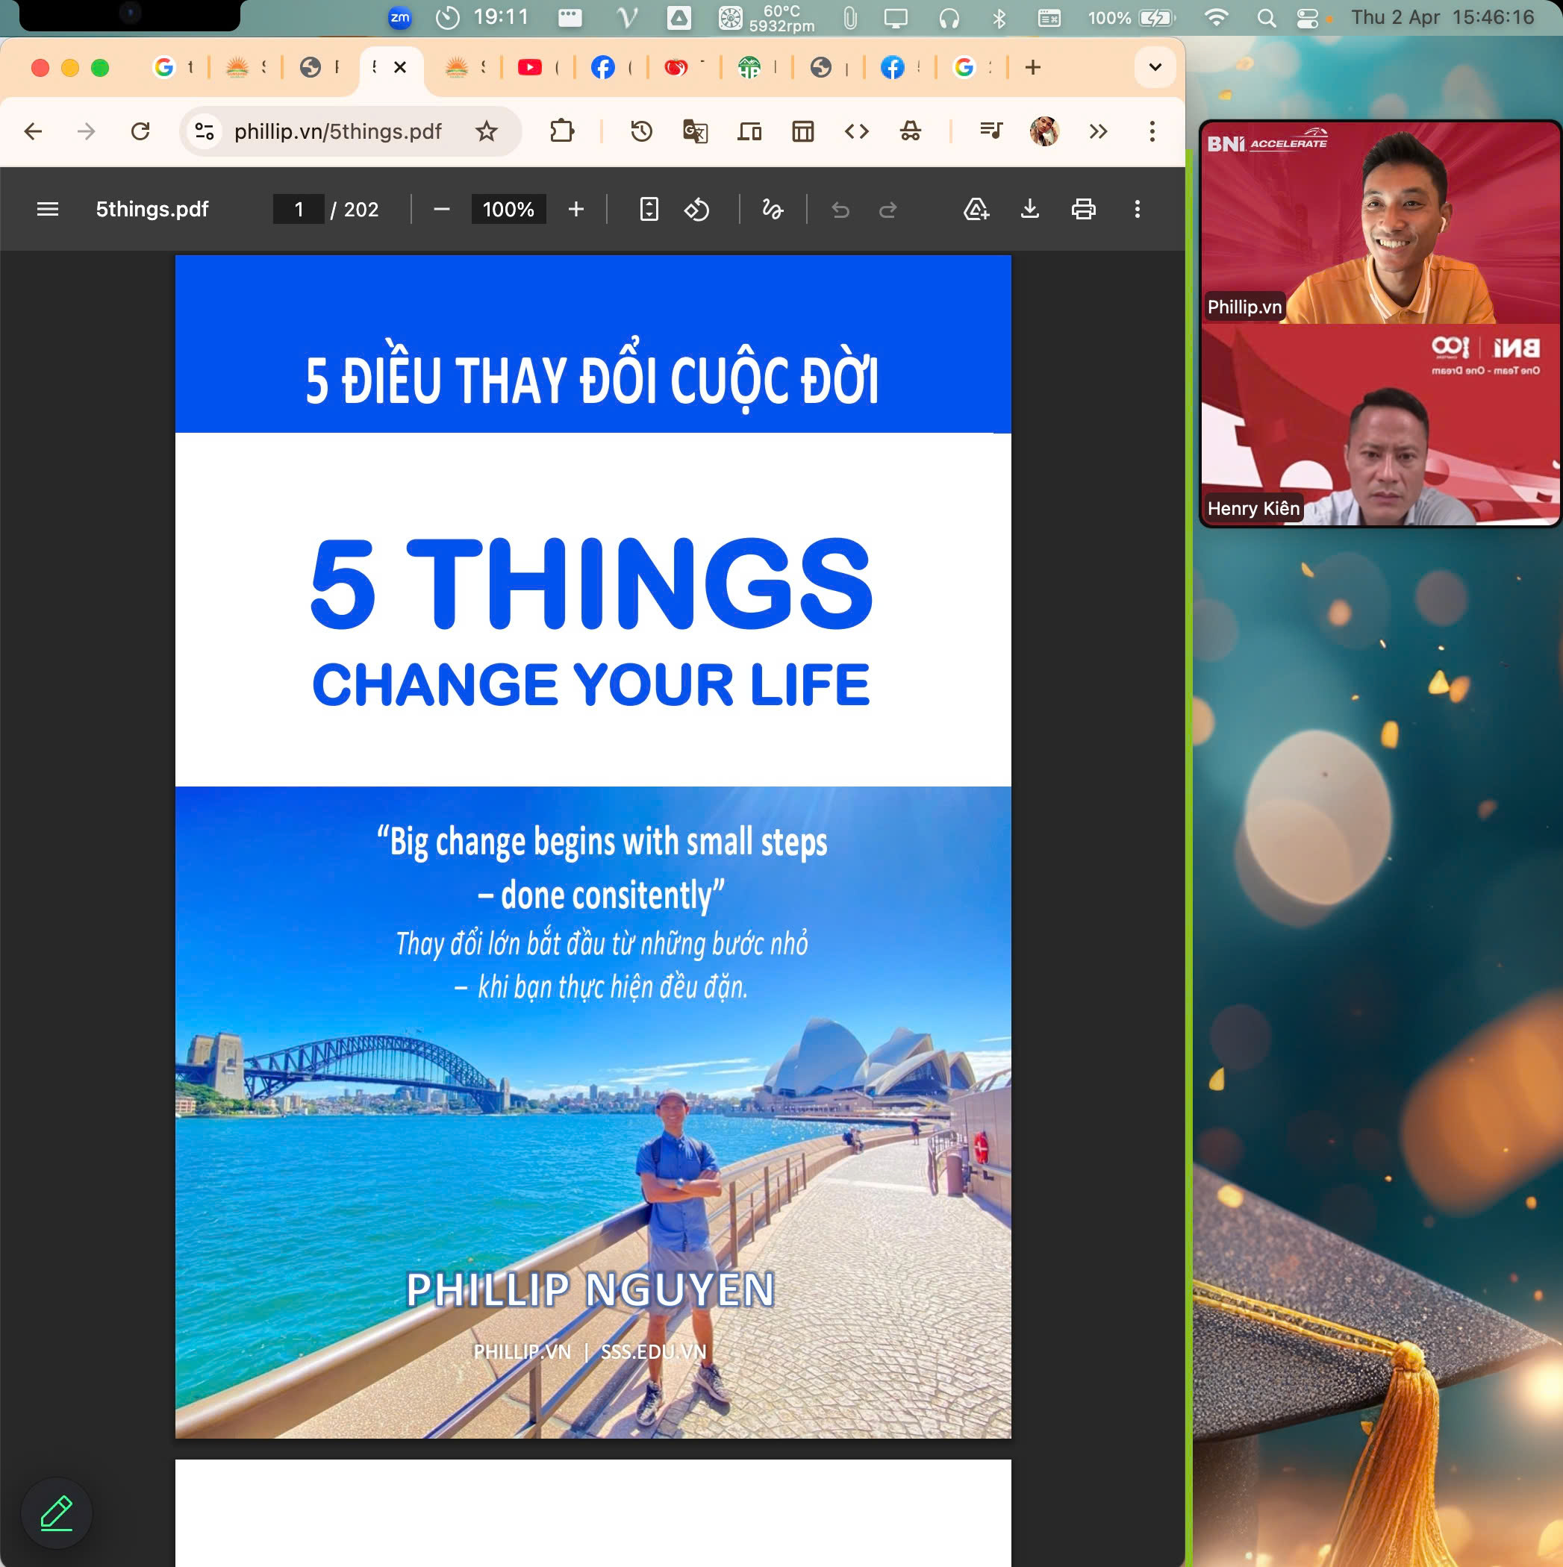The image size is (1563, 1567).
Task: Open PDF viewer more actions menu
Action: 1137,209
